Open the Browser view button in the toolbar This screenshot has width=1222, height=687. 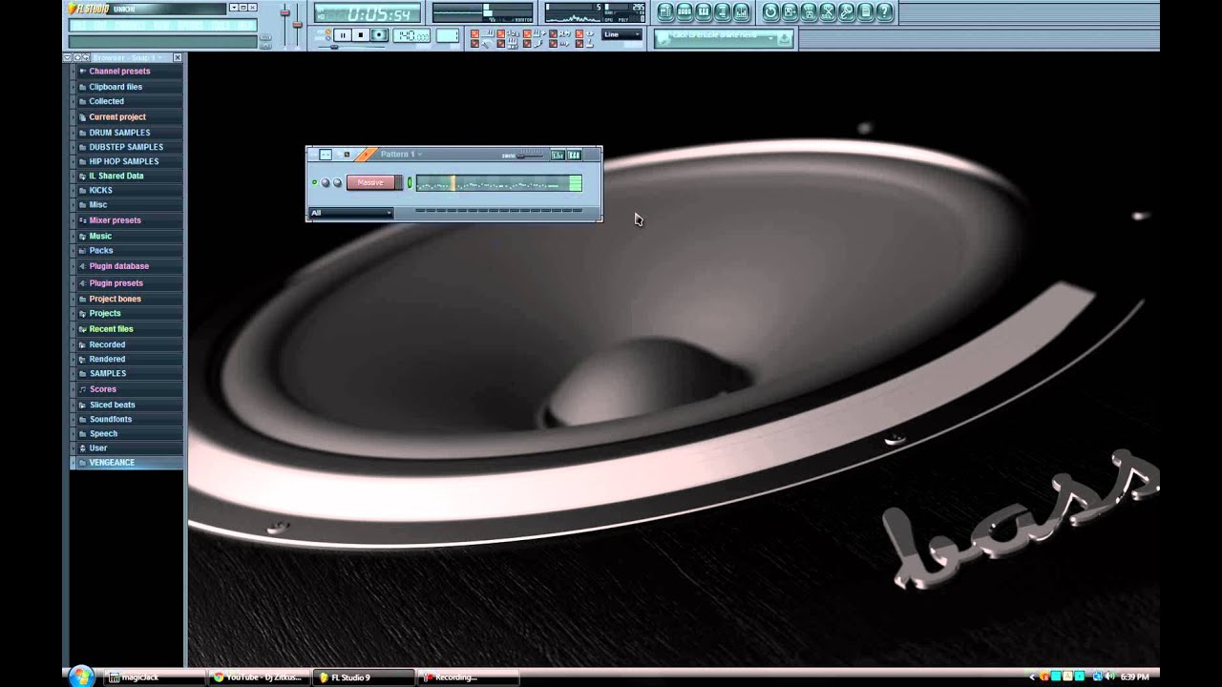pos(722,12)
